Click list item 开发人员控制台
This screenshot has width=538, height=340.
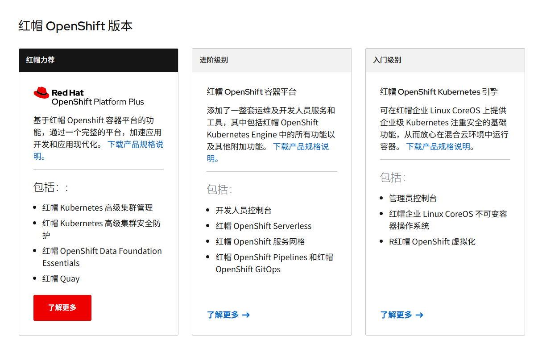click(244, 211)
